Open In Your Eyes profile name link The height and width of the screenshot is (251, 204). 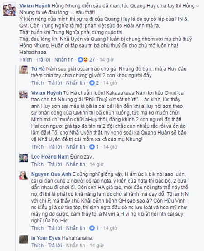coord(46,238)
